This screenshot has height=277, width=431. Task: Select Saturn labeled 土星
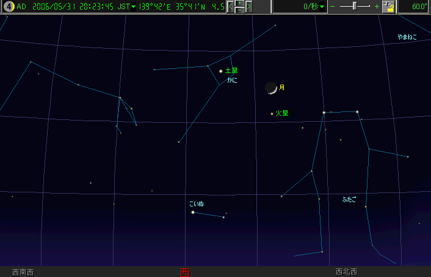point(220,71)
